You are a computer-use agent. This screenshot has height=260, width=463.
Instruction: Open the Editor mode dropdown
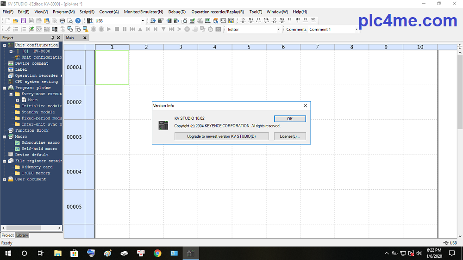click(x=279, y=29)
